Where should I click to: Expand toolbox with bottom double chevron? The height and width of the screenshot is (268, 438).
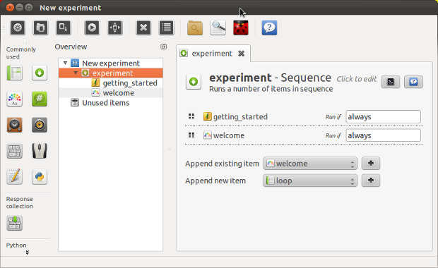tap(27, 252)
